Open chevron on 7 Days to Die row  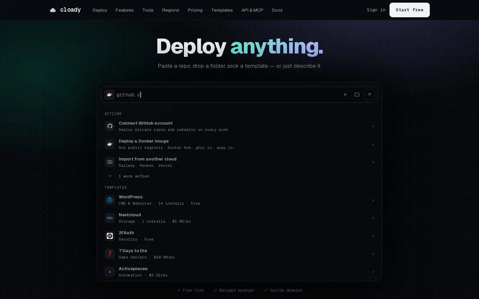(373, 254)
